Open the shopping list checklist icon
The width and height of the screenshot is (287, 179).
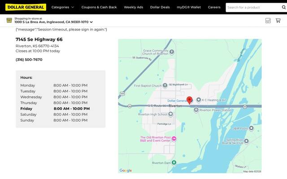click(x=268, y=21)
